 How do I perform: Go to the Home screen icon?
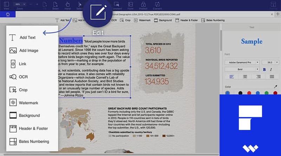click(x=8, y=14)
